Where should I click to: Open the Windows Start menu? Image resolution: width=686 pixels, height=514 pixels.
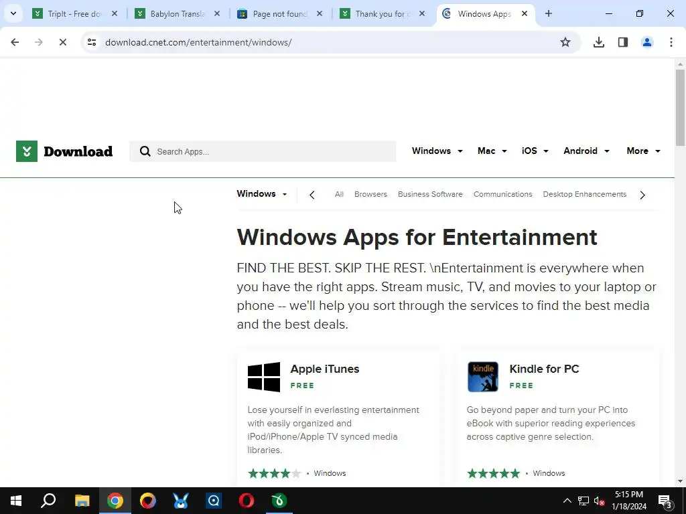[x=16, y=501]
